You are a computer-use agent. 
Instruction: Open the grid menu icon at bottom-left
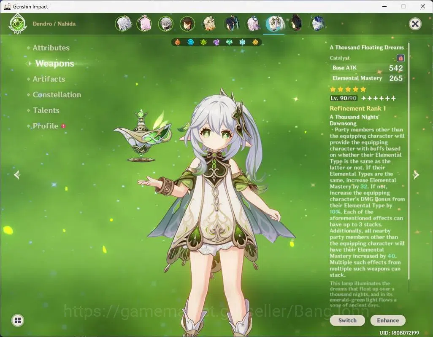point(18,320)
